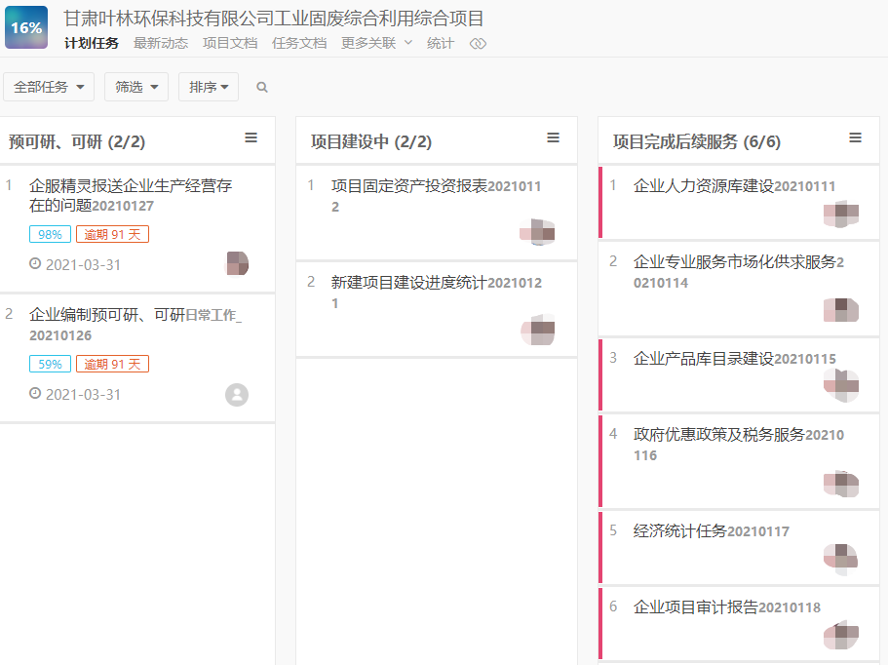Click the project title 甘肃叶林环保科技有限公司
888x665 pixels.
[x=274, y=19]
